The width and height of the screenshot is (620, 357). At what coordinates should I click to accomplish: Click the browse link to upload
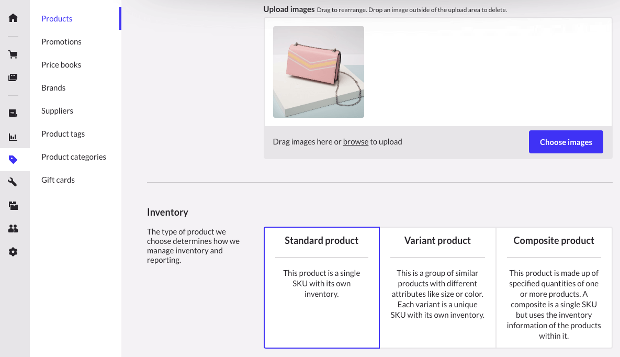(356, 142)
